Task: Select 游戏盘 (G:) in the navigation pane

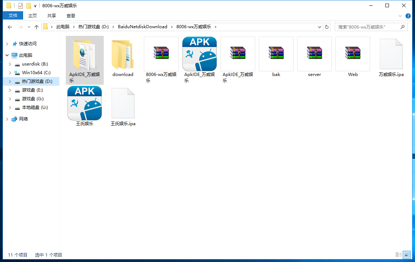Action: (32, 99)
